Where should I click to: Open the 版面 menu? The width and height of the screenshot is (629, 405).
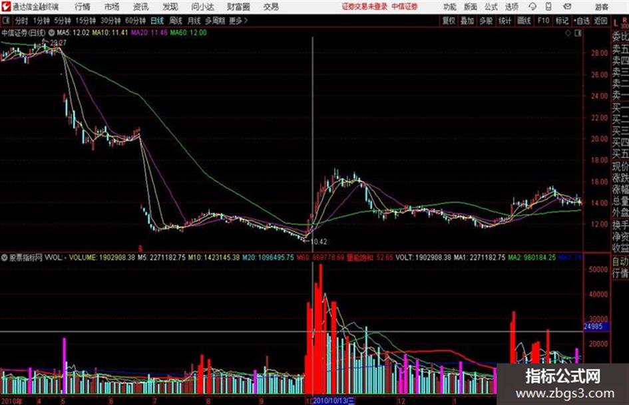470,7
